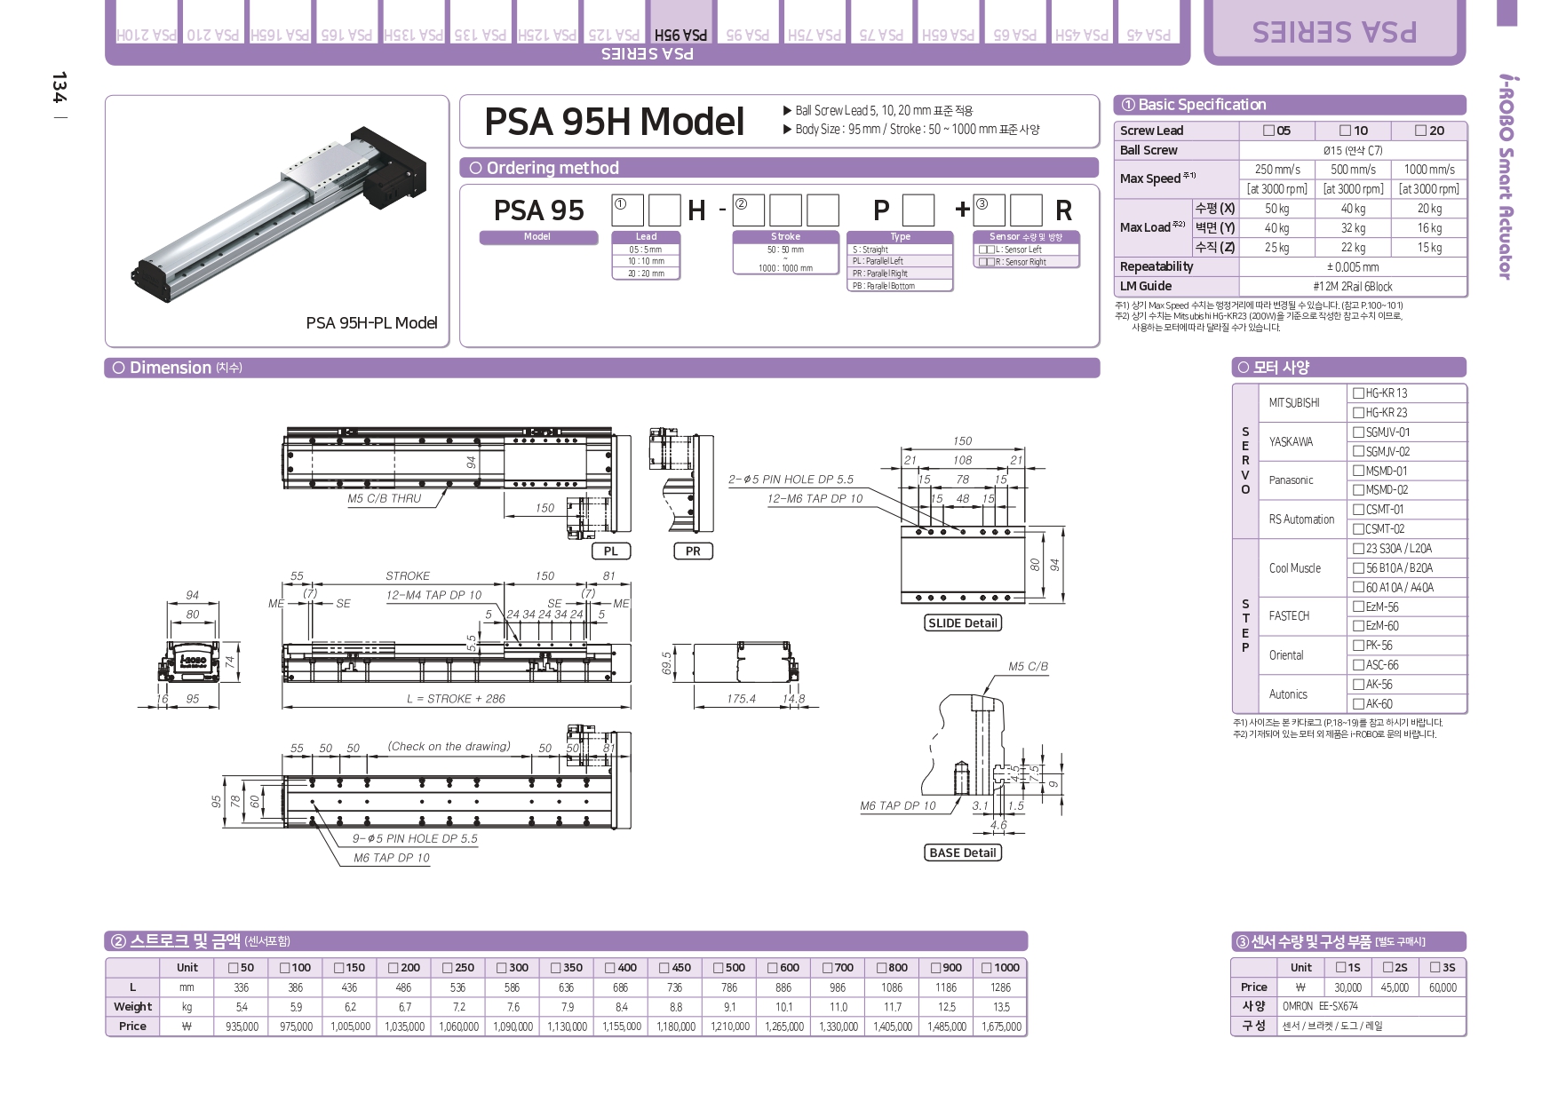
Task: Switch to the PSA 65H tab
Action: (x=948, y=23)
